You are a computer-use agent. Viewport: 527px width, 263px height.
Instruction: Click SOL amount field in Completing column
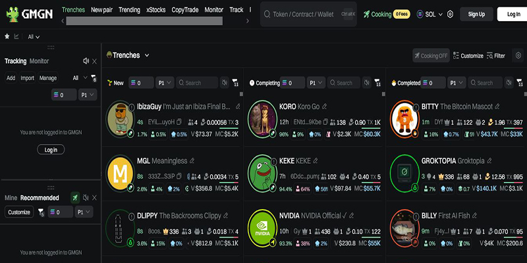292,83
